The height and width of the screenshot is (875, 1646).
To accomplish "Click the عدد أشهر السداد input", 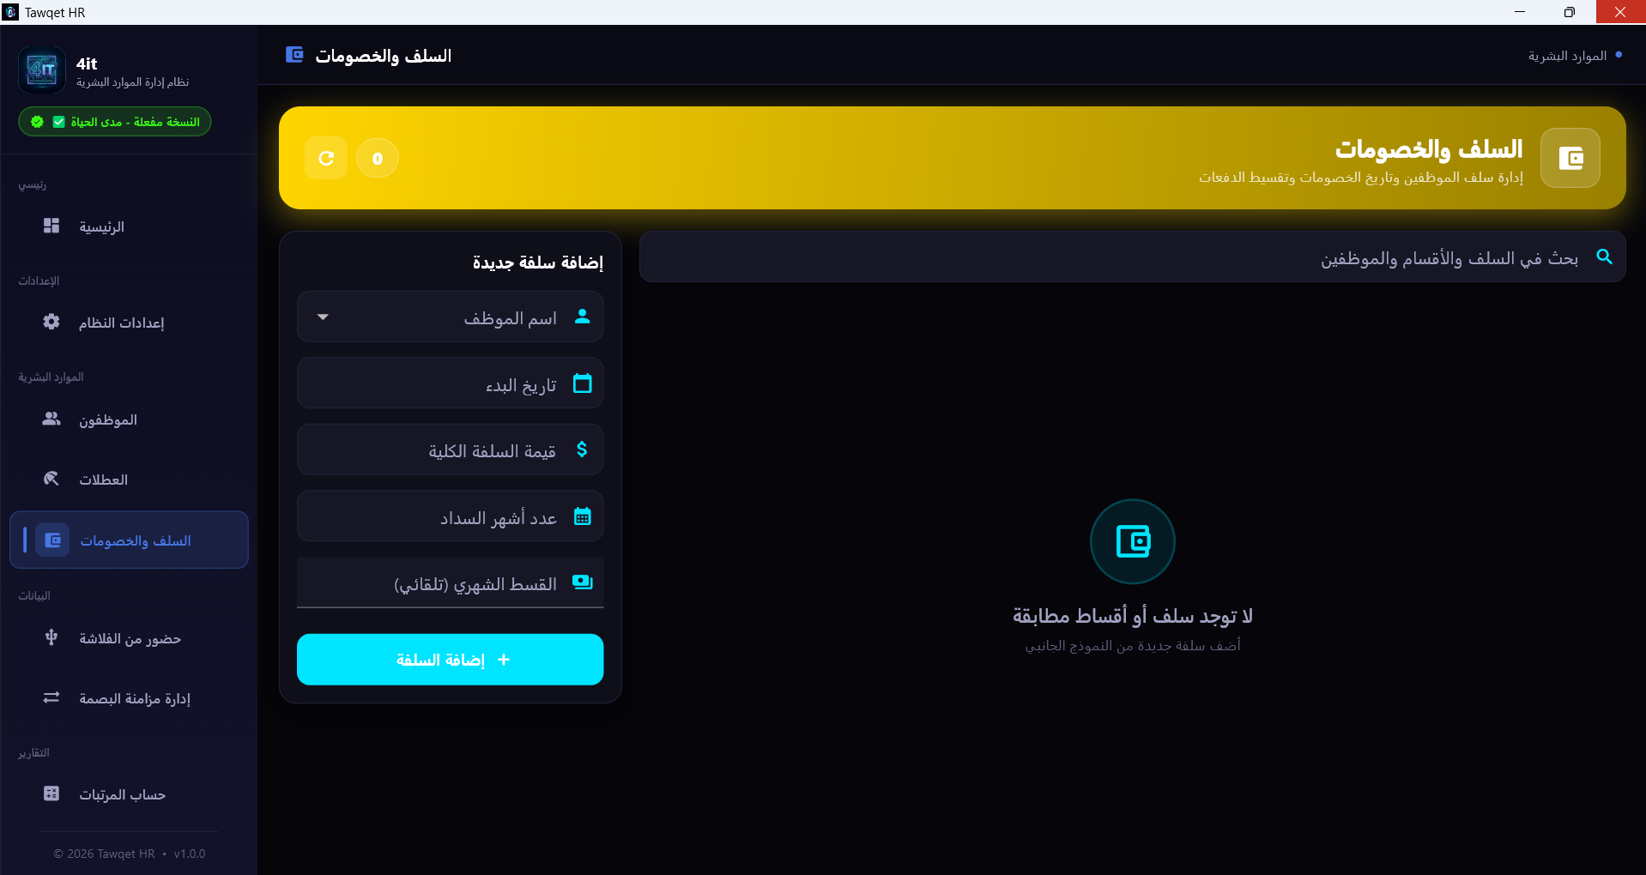I will coord(451,516).
